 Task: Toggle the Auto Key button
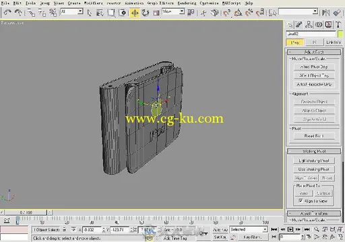220,230
